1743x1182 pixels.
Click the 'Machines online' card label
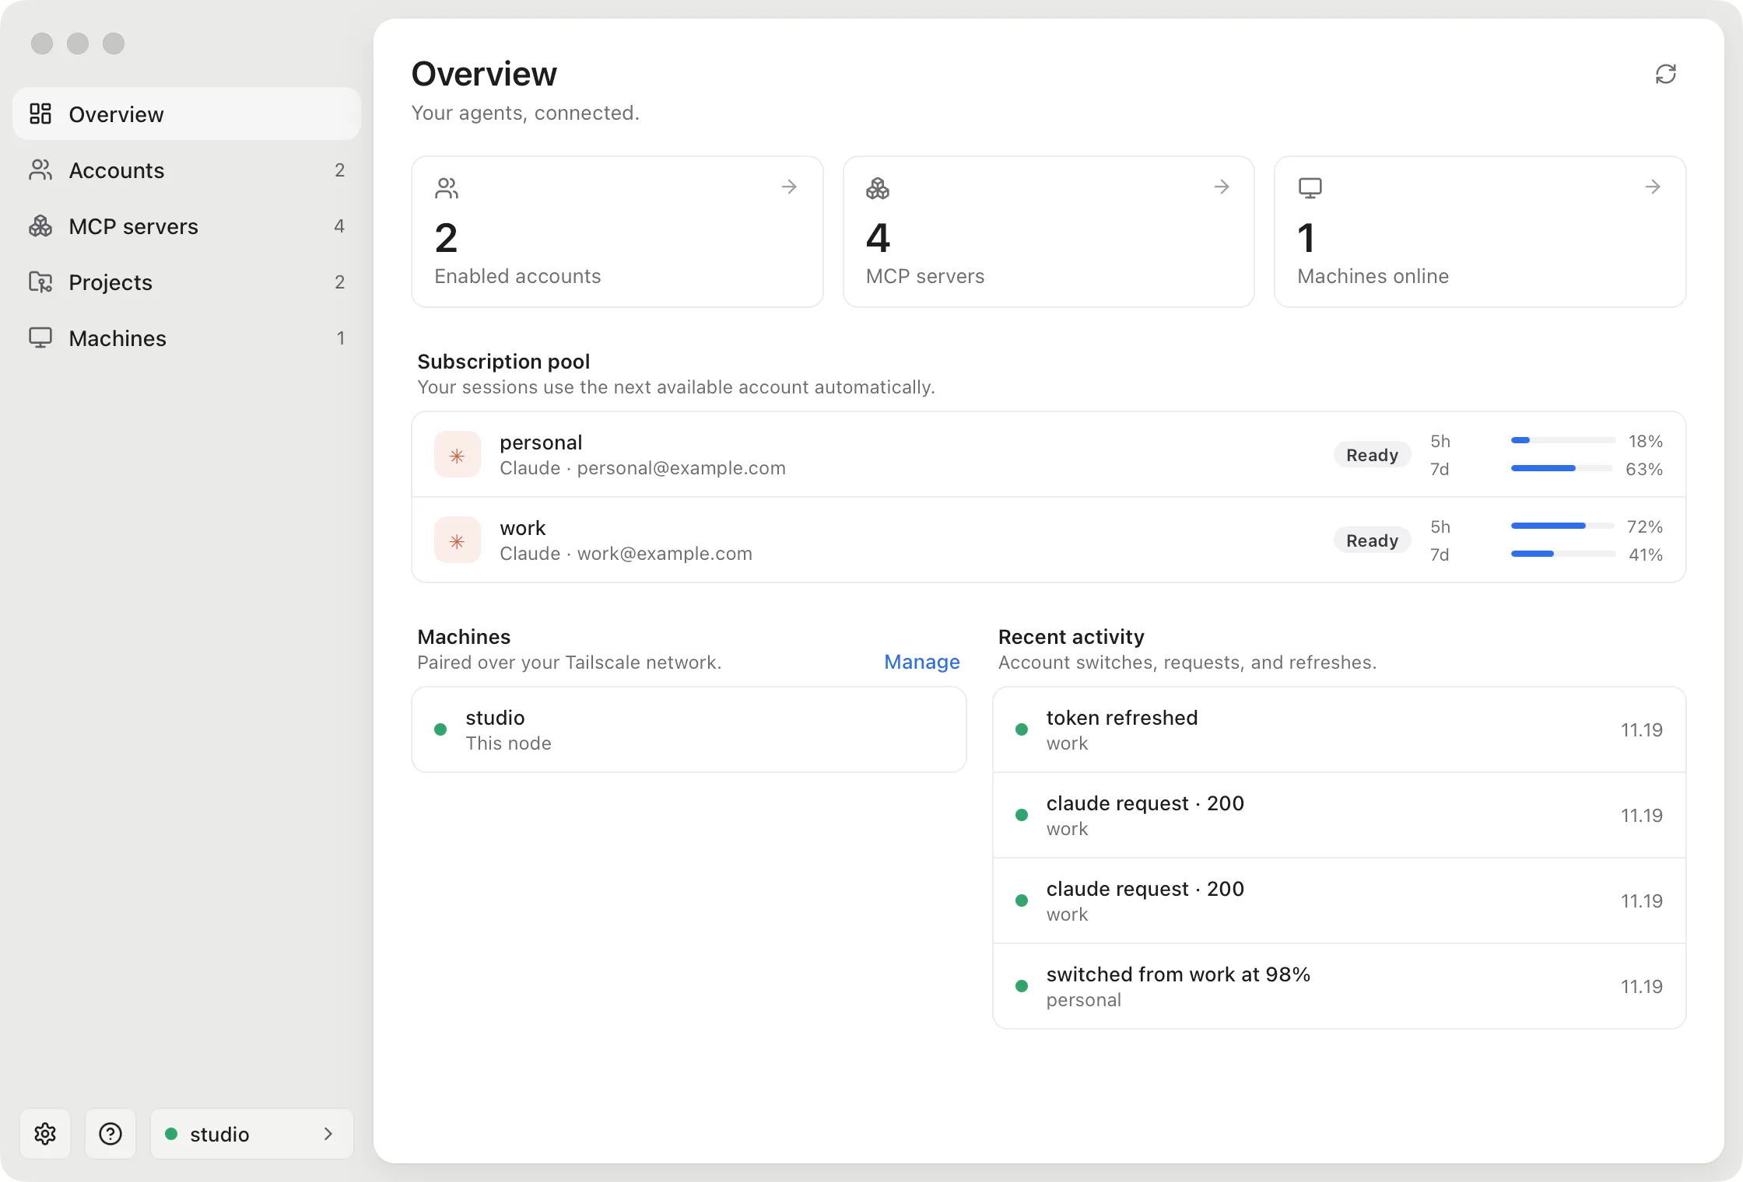coord(1373,276)
